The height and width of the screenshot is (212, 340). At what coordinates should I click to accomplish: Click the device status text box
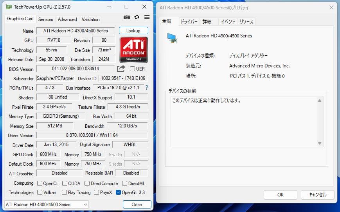[x=247, y=122]
